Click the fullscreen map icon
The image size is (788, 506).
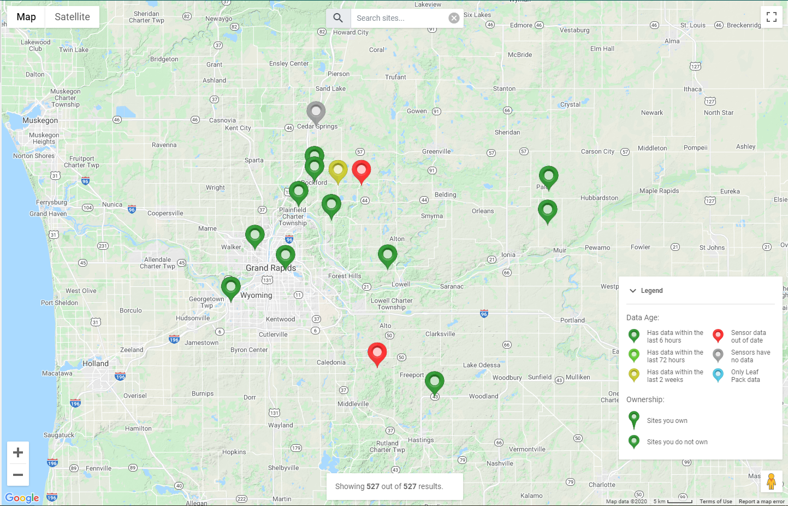772,16
